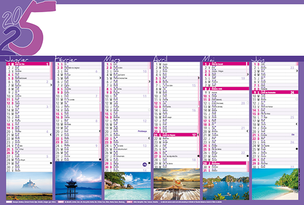Screen dimensions: 304x205
Task: Click the last quarter moon icon on 20 May
Action: click(x=248, y=131)
